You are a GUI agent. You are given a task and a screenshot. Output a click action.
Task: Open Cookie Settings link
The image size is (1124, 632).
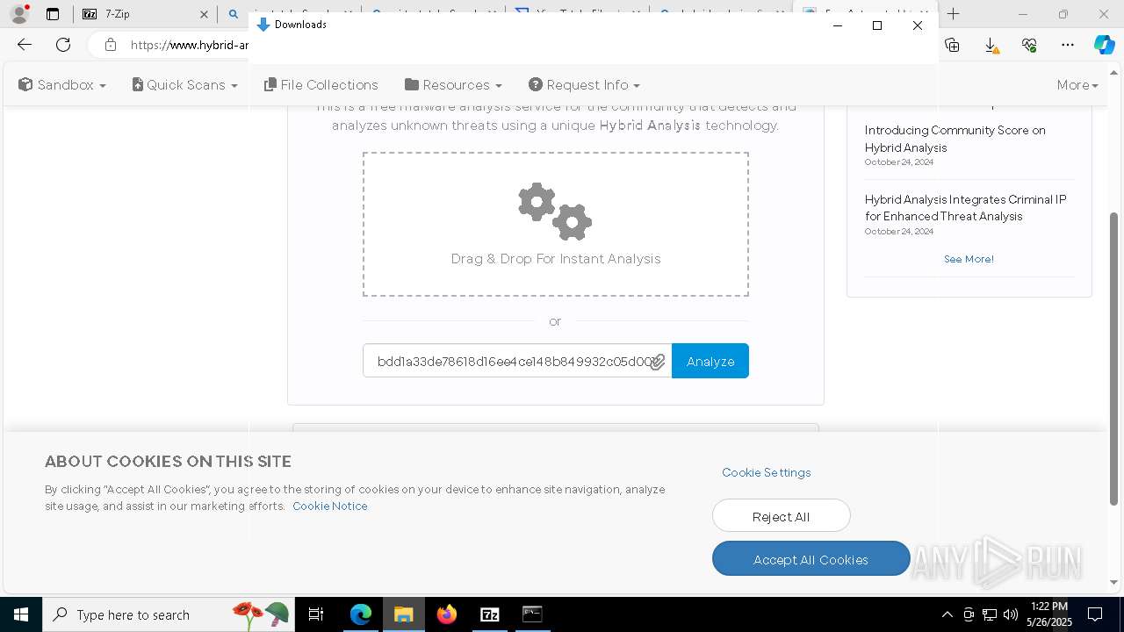click(767, 472)
